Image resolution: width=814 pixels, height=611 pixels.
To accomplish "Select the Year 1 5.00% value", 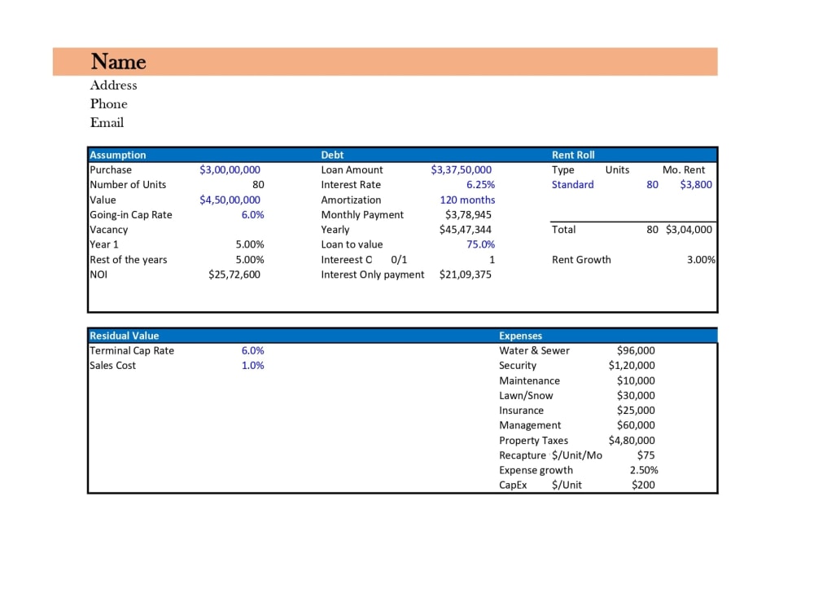I will pyautogui.click(x=250, y=244).
